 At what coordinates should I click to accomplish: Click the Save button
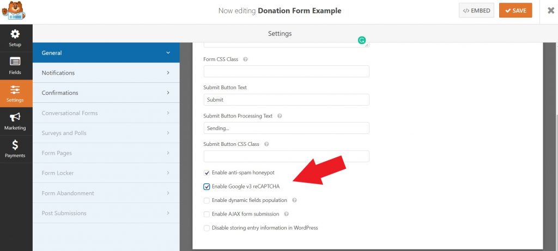[x=515, y=10]
